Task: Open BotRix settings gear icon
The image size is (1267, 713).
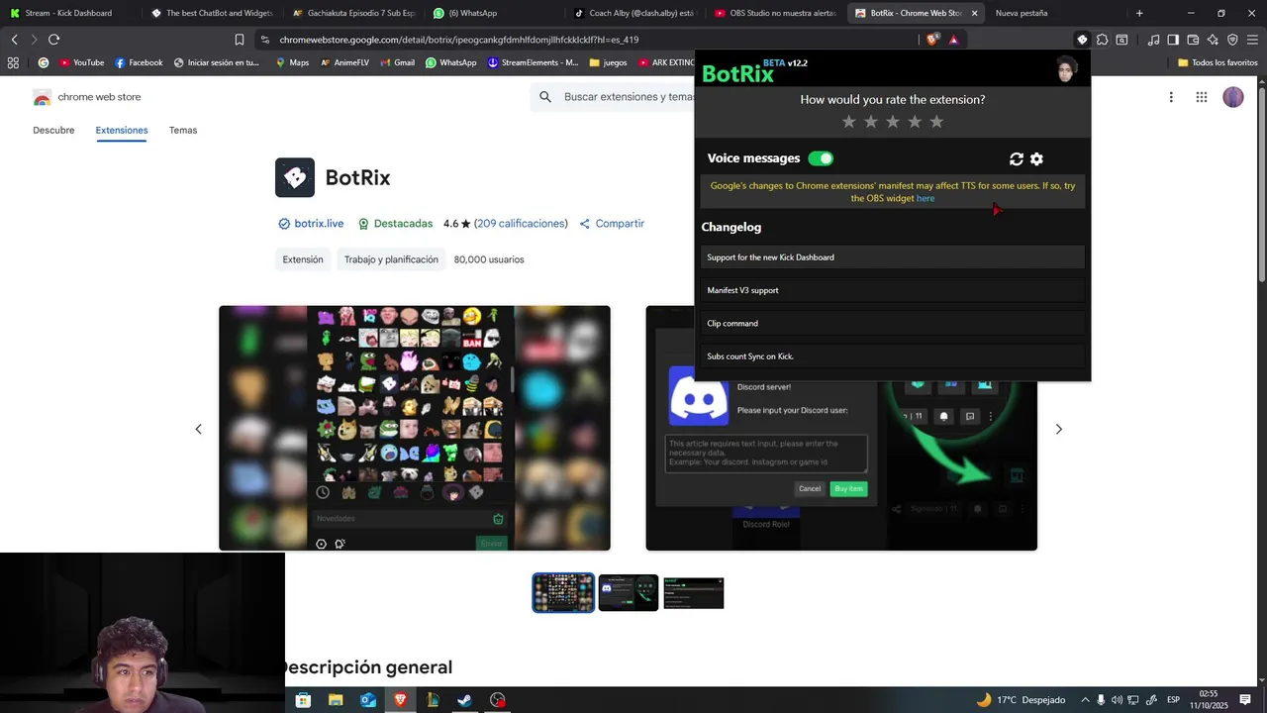Action: pos(1036,158)
